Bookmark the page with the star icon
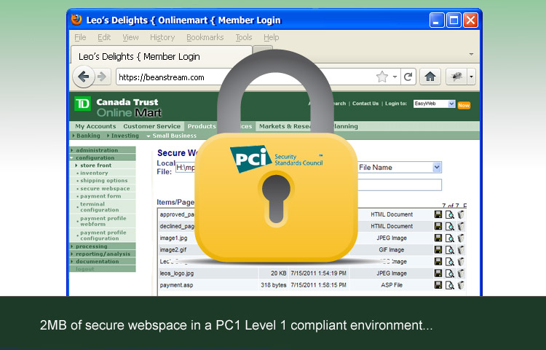Viewport: 546px width, 350px height. pos(382,77)
